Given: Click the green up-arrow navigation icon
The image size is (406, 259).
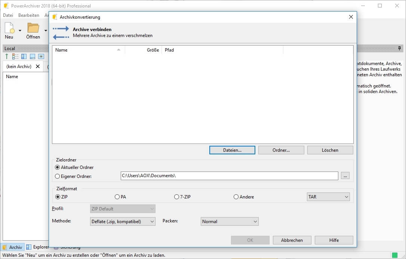Looking at the screenshot, I should 7,56.
